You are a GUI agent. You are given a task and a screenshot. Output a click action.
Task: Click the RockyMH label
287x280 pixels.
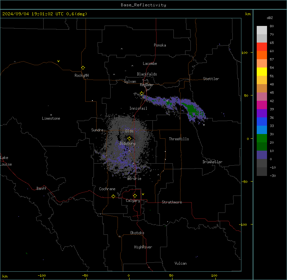pyautogui.click(x=82, y=75)
